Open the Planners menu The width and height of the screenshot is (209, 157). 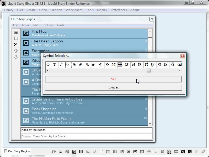click(56, 10)
